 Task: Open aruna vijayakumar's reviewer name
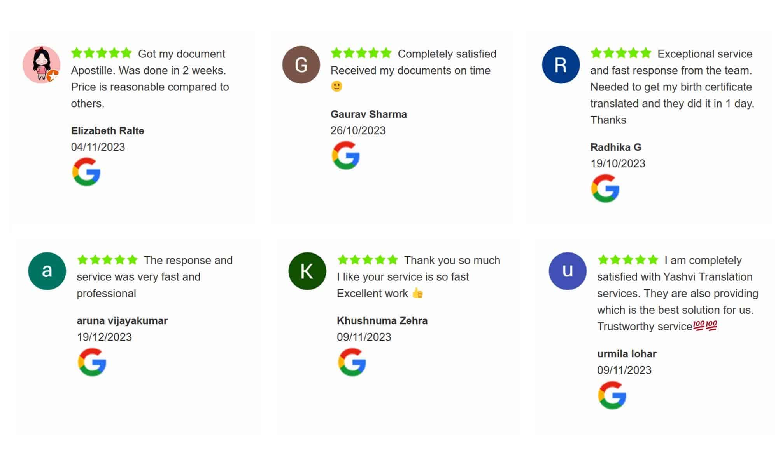point(122,321)
